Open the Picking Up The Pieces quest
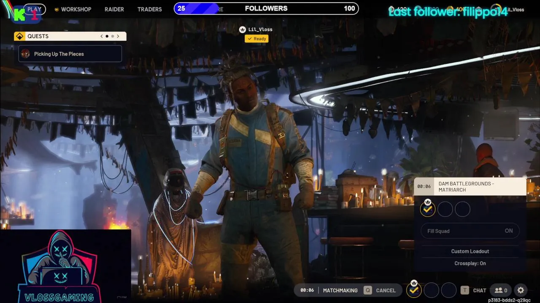 [x=70, y=54]
